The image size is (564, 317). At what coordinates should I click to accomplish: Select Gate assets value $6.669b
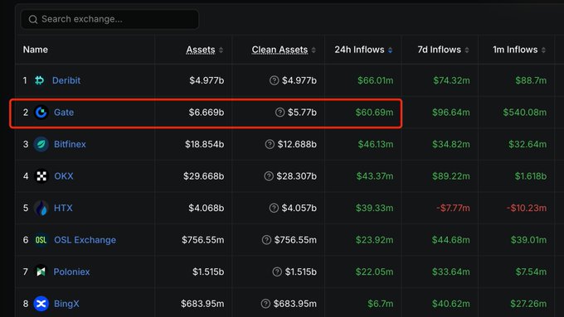(x=207, y=113)
